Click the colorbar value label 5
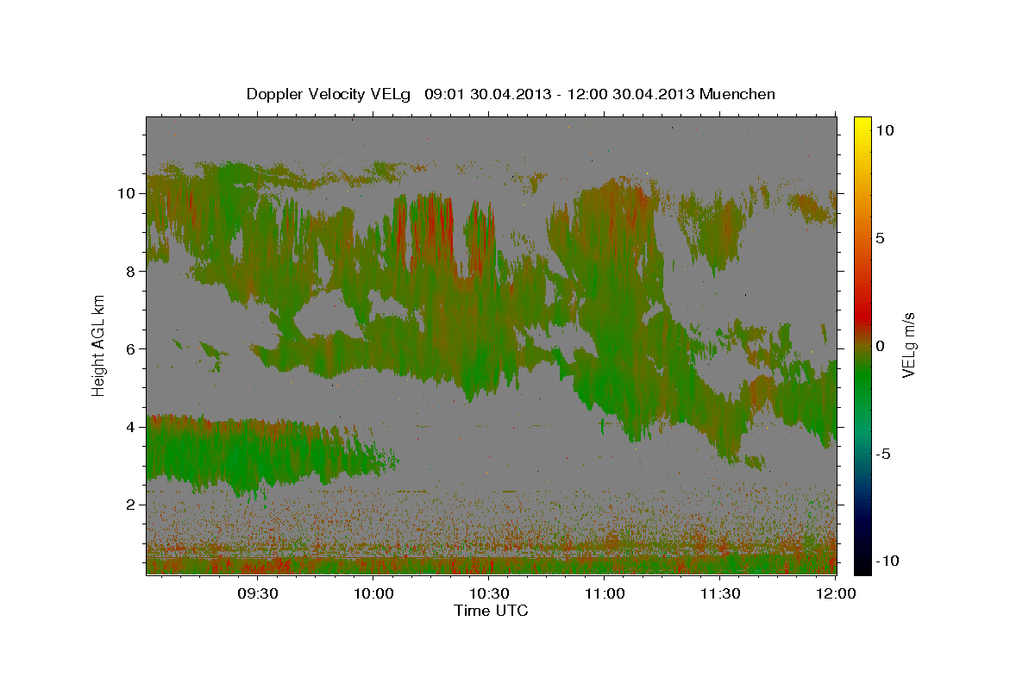 click(x=880, y=238)
